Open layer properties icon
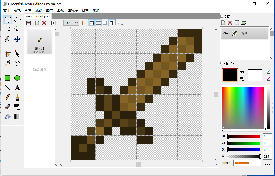Screen dimensions: 275x176 [x=237, y=23]
